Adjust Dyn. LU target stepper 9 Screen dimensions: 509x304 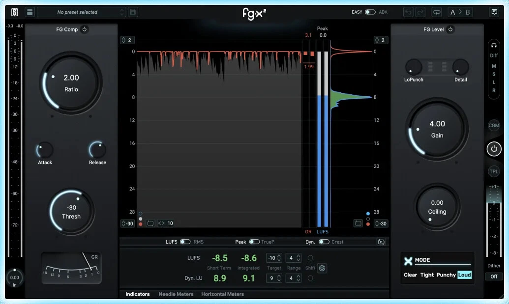274,278
